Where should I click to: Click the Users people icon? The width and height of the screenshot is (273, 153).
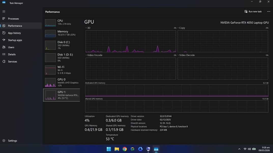point(4,47)
